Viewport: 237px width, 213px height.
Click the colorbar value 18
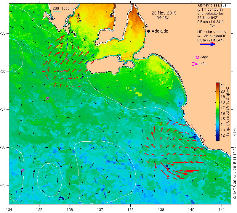click(223, 102)
